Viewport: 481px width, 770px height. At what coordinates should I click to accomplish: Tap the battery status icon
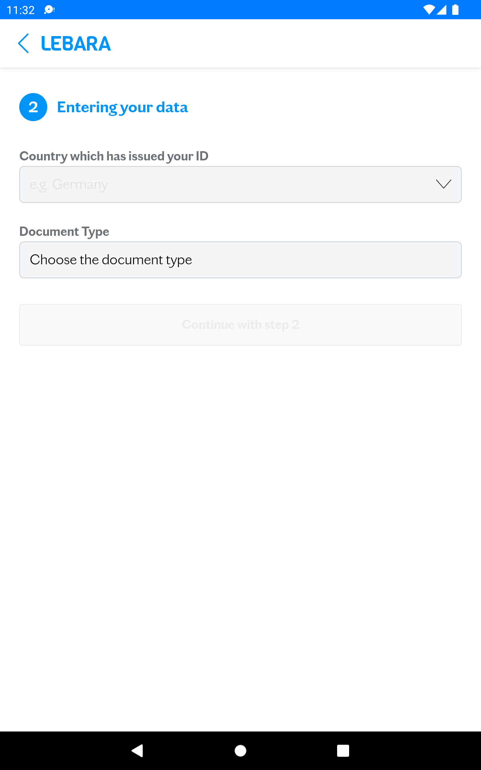[x=455, y=10]
